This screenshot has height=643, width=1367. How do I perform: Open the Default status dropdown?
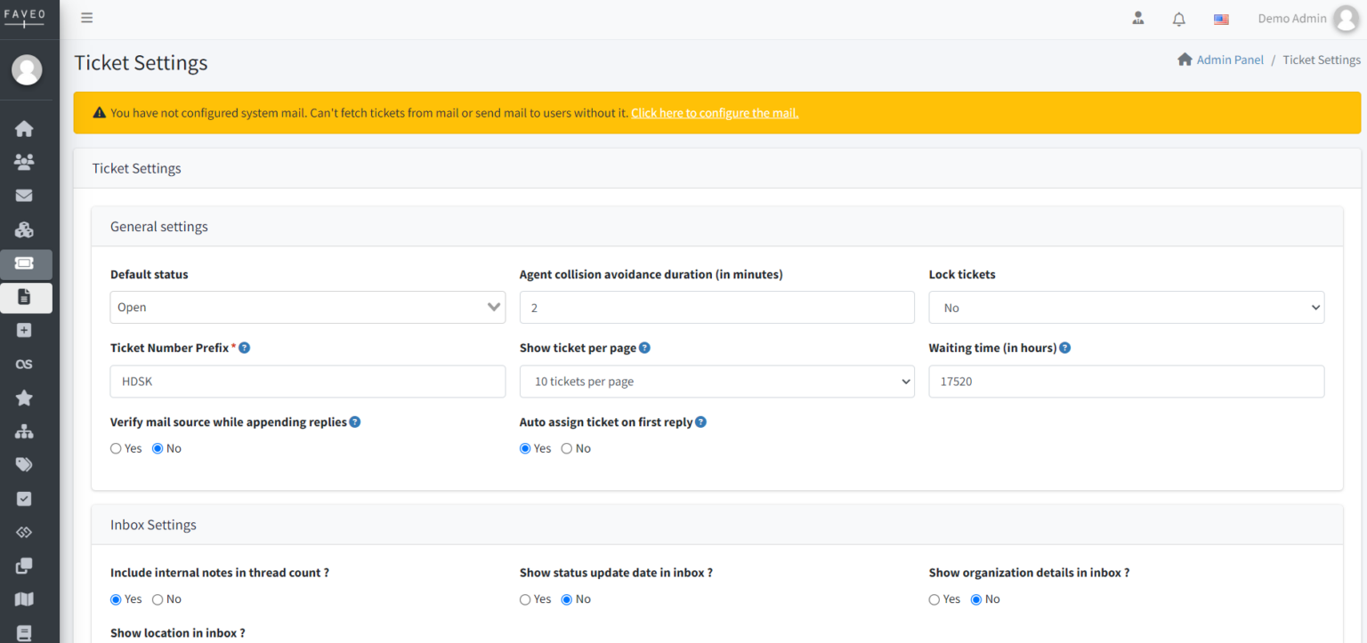307,307
